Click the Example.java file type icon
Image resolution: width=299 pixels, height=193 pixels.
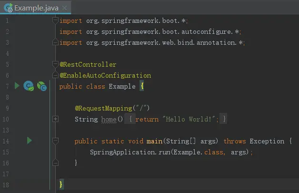(8, 8)
